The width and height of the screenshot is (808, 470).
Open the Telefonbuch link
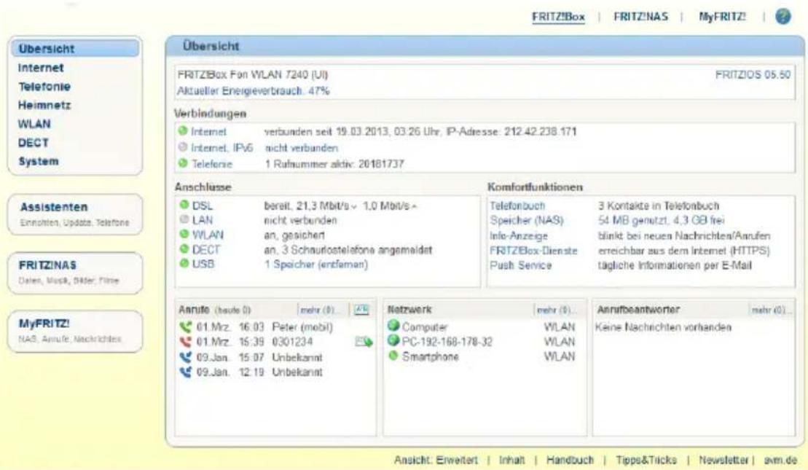[517, 205]
